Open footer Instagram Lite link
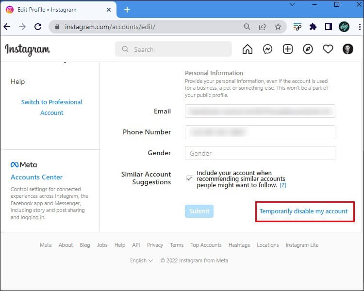The image size is (364, 291). click(302, 245)
